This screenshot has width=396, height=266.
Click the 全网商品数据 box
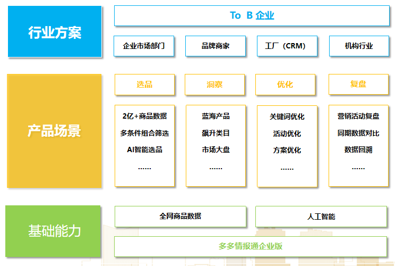[x=180, y=217]
